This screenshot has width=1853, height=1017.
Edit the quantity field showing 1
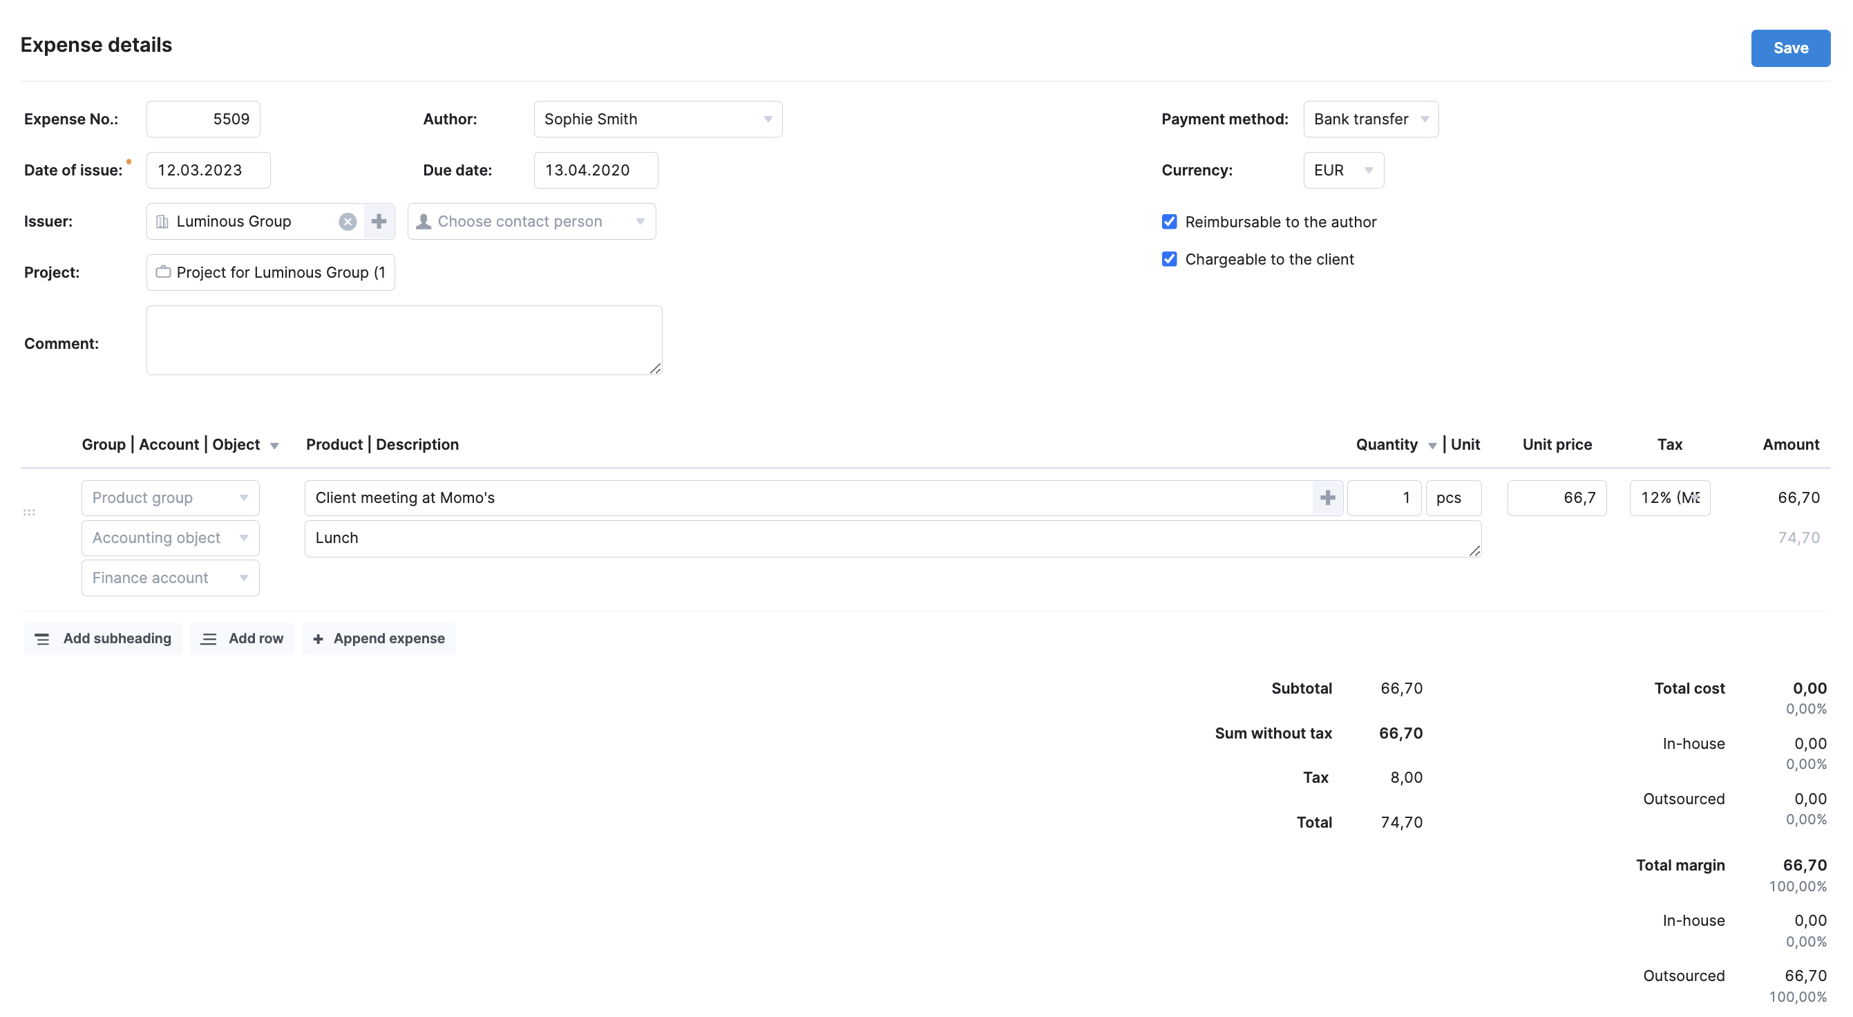point(1384,497)
